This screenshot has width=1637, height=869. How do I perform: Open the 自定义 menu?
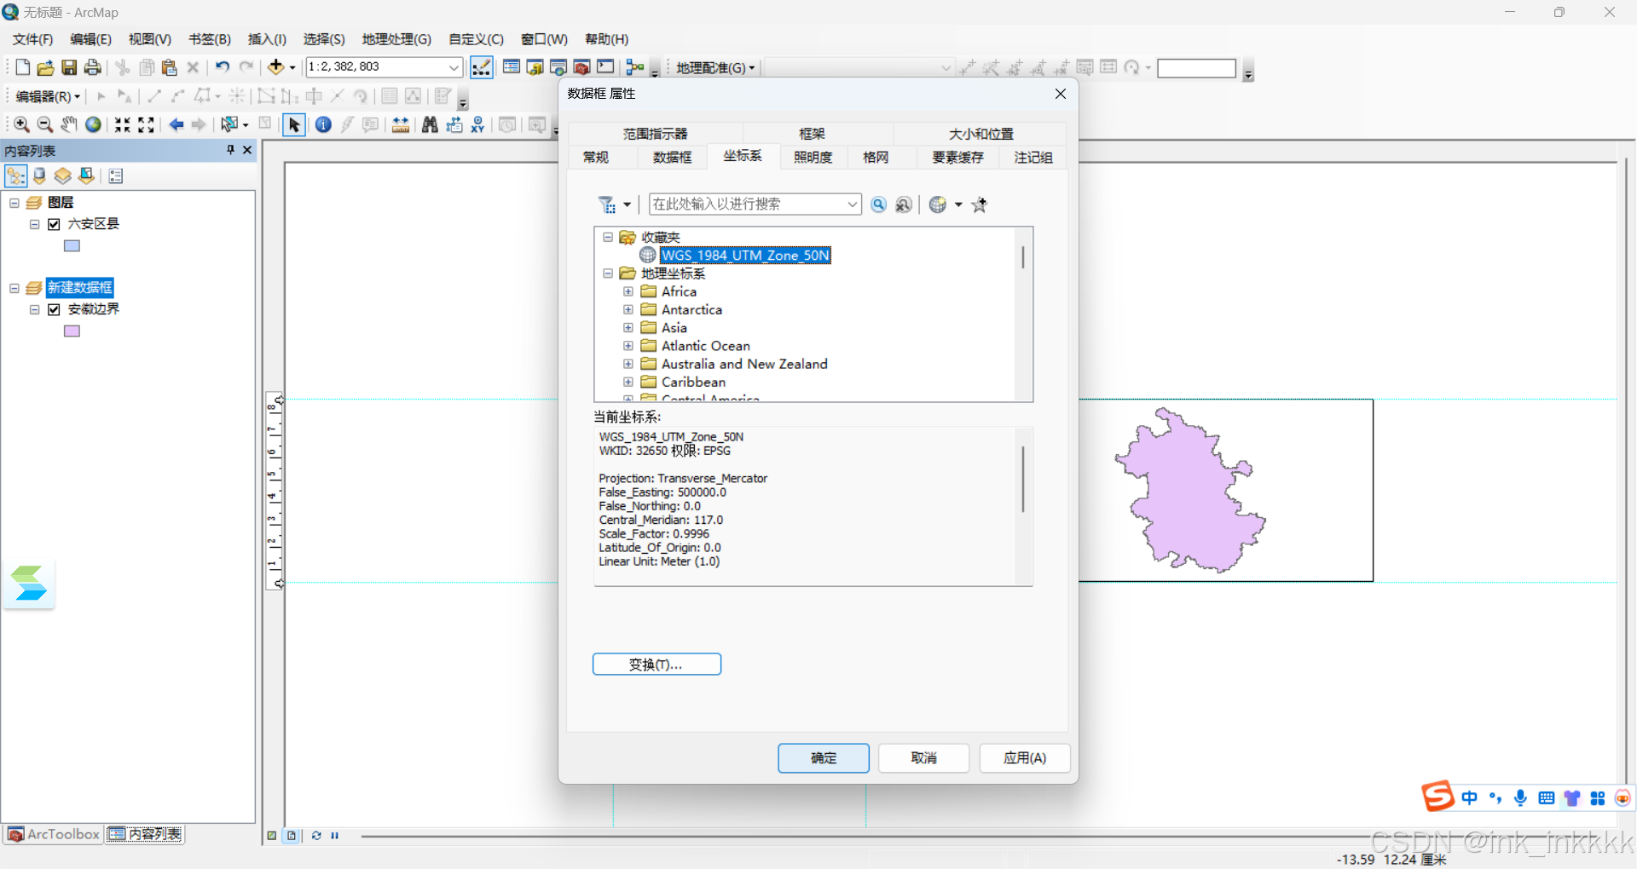[x=476, y=39]
